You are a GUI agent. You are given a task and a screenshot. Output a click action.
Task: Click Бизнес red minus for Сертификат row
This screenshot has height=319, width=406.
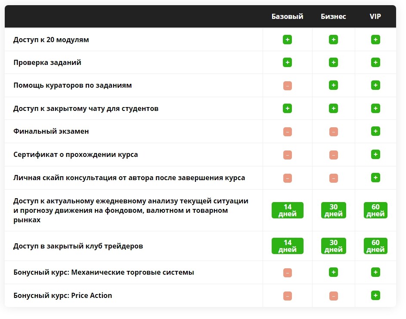pyautogui.click(x=334, y=155)
